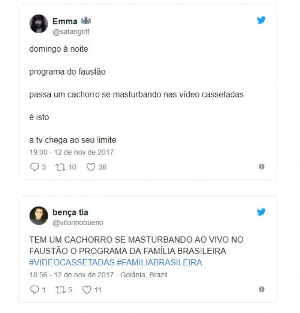
Task: Like bença tia's tweet with 11 likes
Action: pyautogui.click(x=87, y=290)
